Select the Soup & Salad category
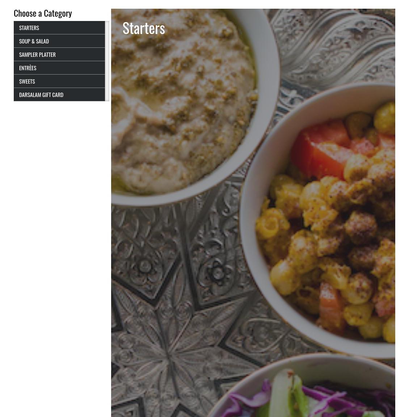The height and width of the screenshot is (417, 409). click(59, 41)
